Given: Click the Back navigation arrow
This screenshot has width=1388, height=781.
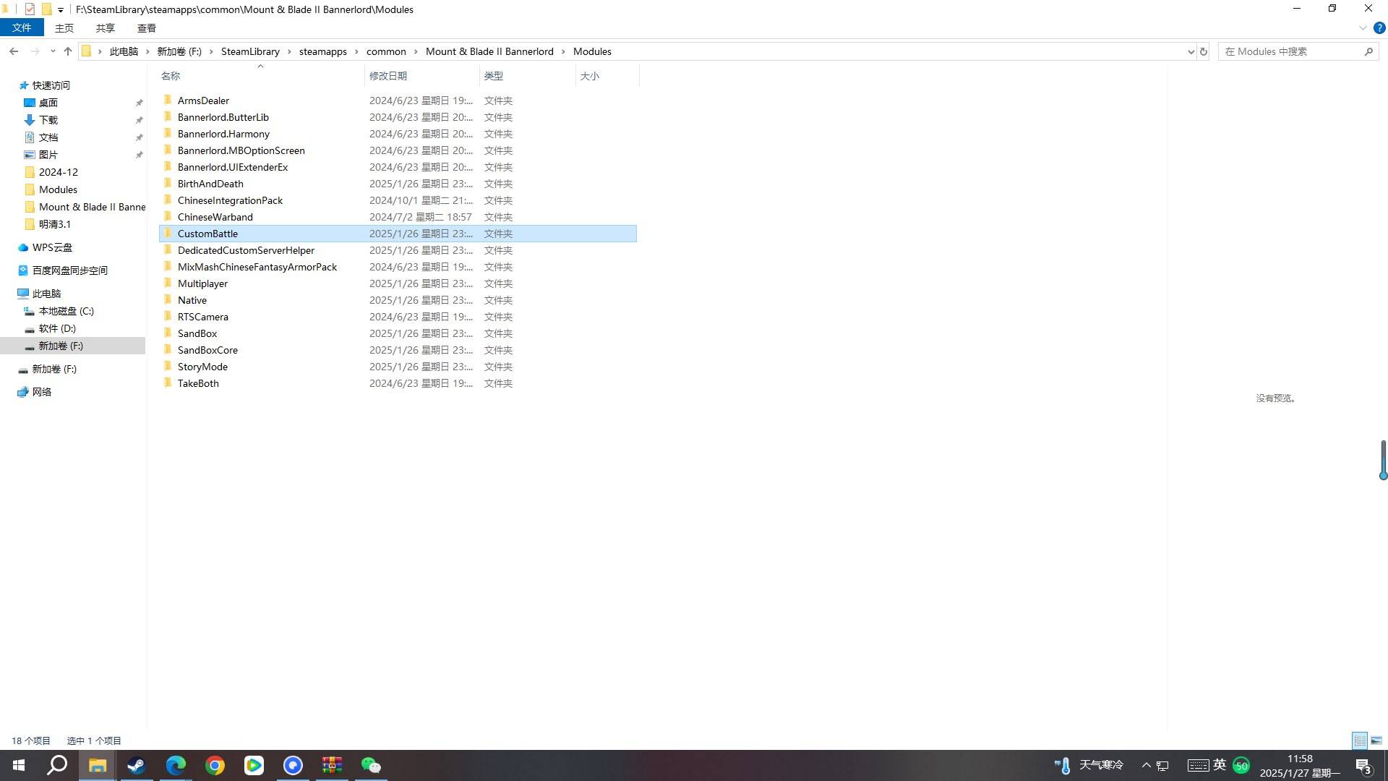Looking at the screenshot, I should coord(14,51).
